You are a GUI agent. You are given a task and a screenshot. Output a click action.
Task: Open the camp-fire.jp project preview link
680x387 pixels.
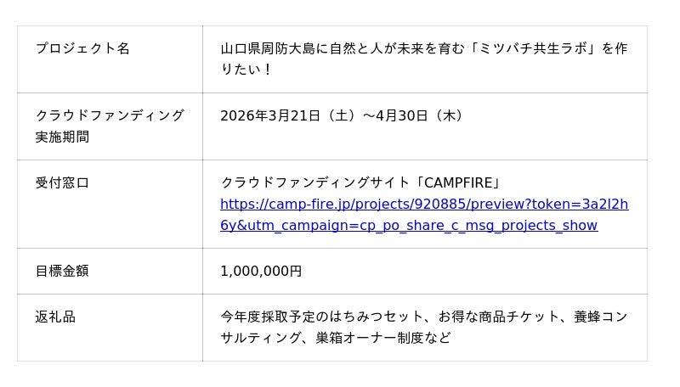[423, 204]
